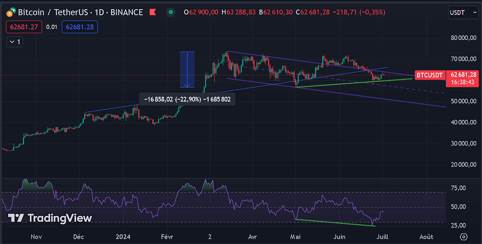
Task: Click the high price value 63 288,83
Action: [x=241, y=13]
